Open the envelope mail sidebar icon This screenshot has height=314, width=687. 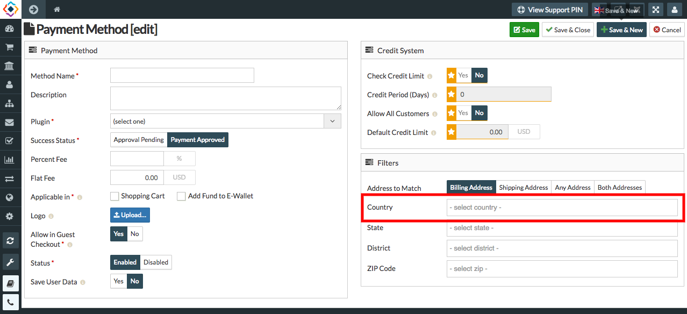pos(9,122)
